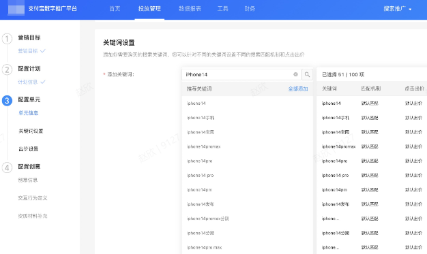Screen dimensions: 427x254
Task: Add recommended keyword iphone14promax
Action: pyautogui.click(x=203, y=146)
